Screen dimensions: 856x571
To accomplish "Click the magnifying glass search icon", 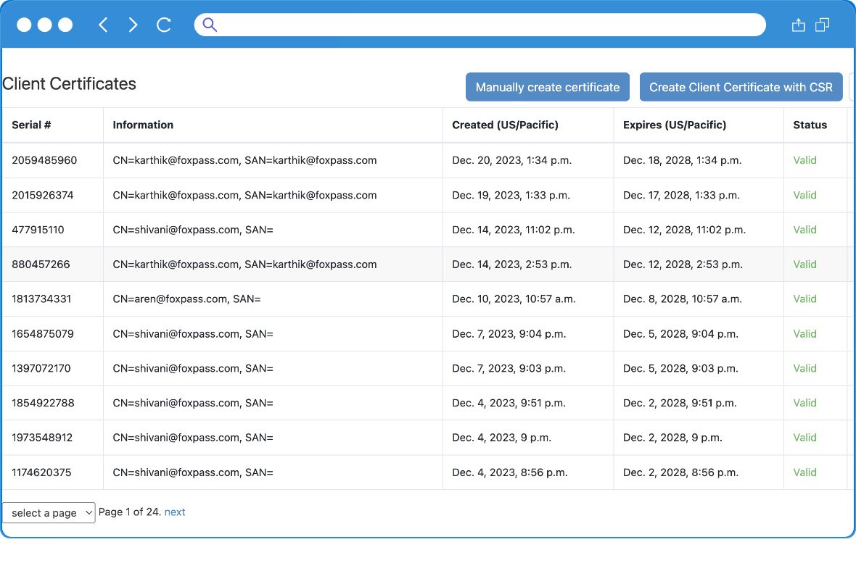I will [208, 24].
